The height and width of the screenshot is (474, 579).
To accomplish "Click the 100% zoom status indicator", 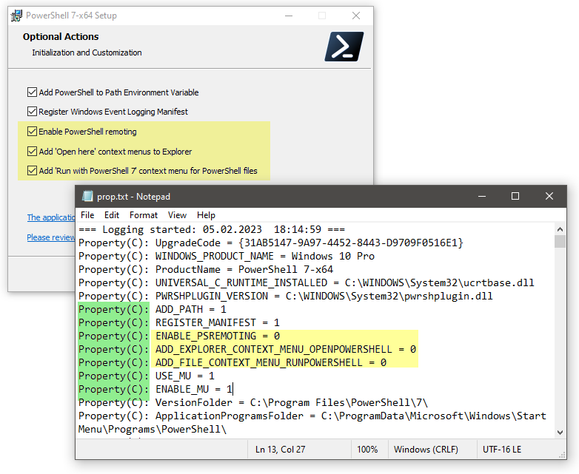I will (367, 450).
